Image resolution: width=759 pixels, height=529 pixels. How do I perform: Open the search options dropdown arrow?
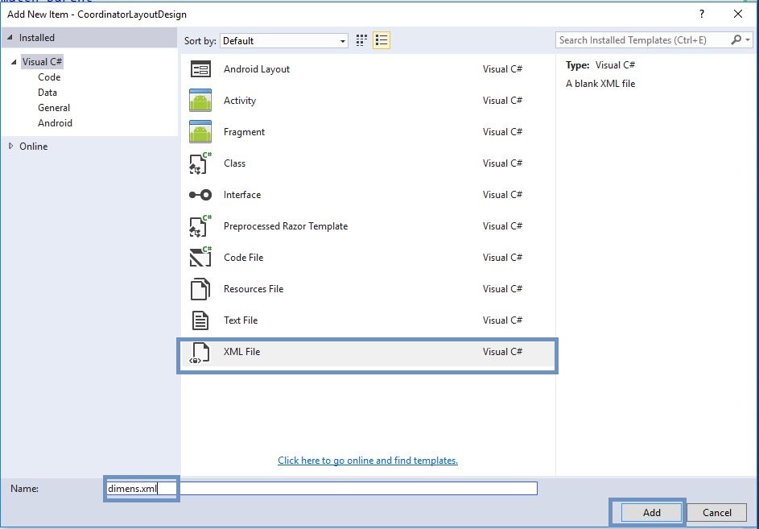pos(748,39)
